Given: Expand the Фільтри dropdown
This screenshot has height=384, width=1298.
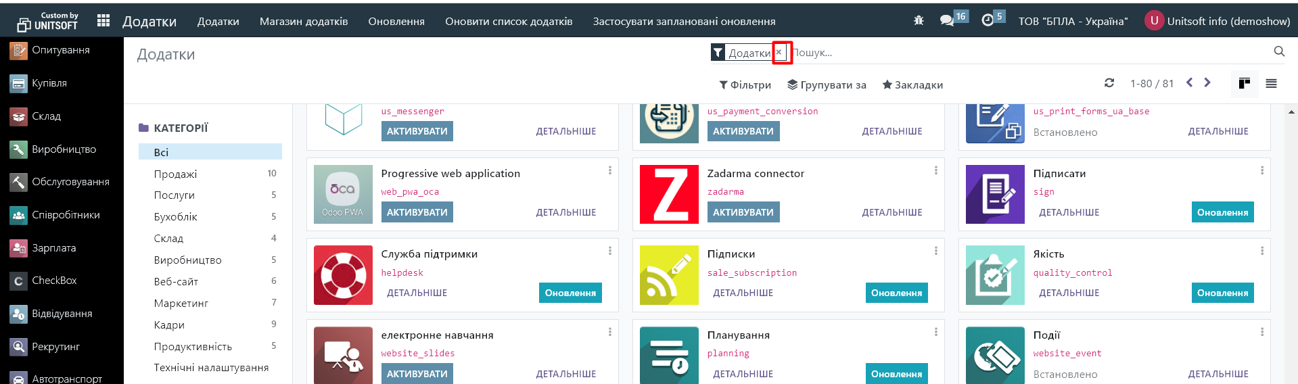Looking at the screenshot, I should point(745,85).
